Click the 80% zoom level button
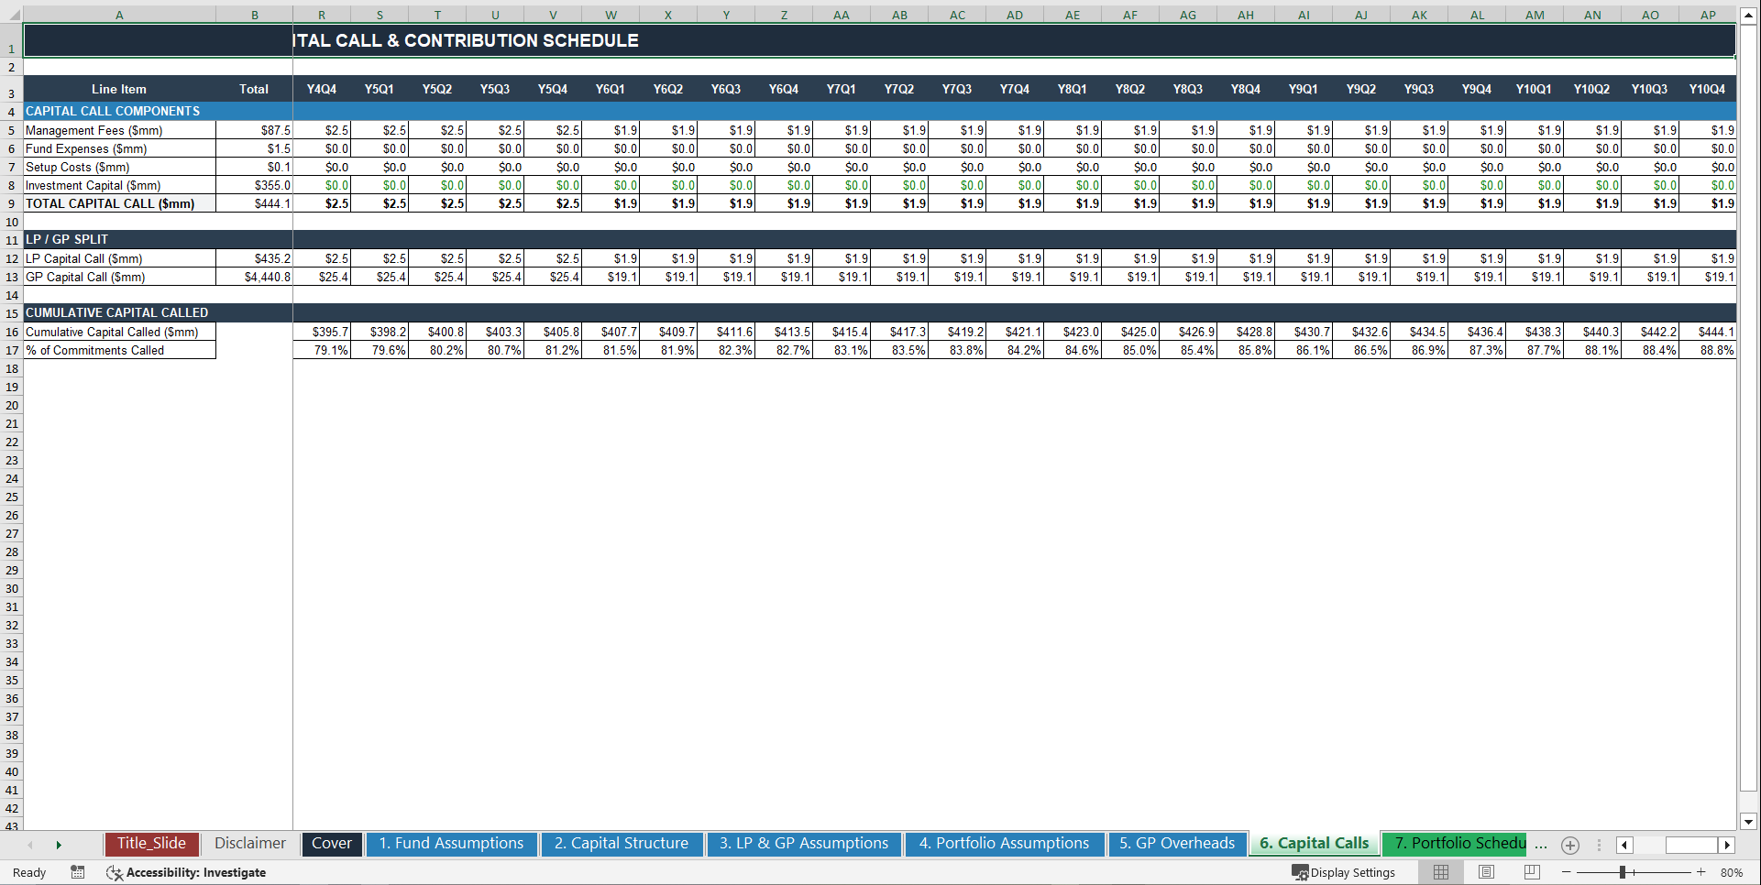This screenshot has width=1761, height=885. click(1732, 872)
